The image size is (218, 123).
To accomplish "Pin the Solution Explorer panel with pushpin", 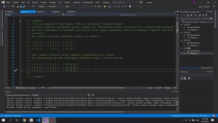I will click(209, 12).
